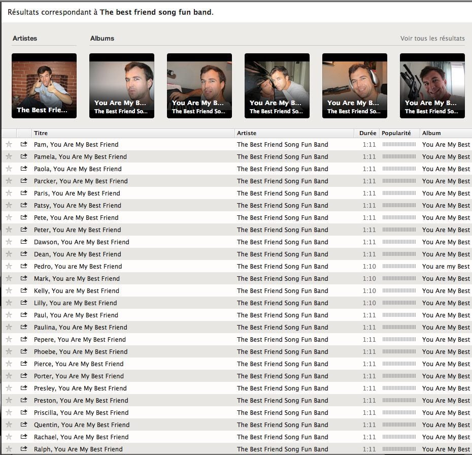Share the "Presley, You Are My Best Friend" track
Viewport: 472px width, 455px height.
[24, 388]
